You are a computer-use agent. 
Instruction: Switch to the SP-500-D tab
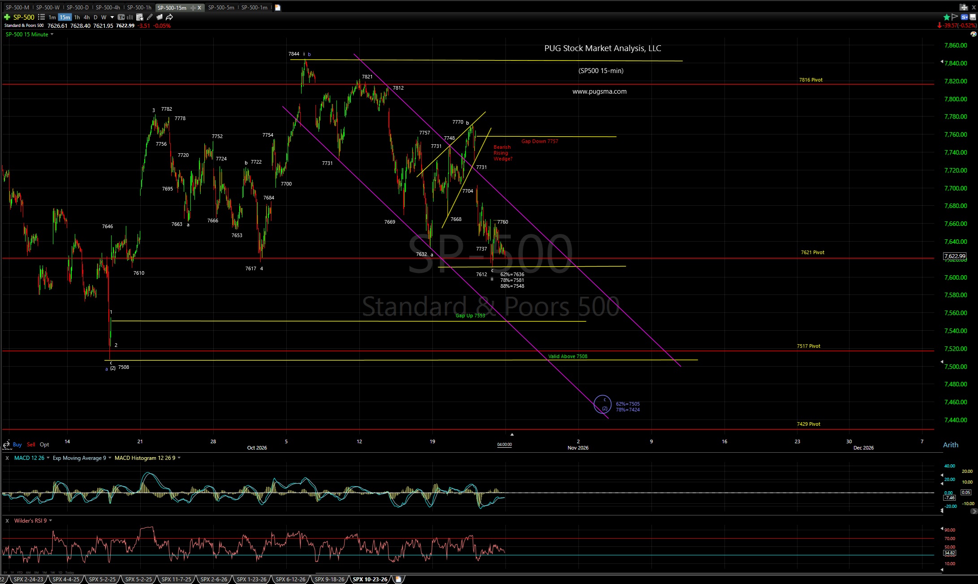pos(78,7)
